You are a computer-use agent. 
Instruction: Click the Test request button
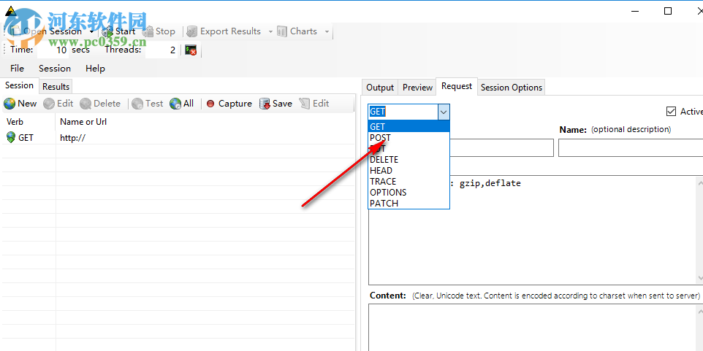[x=148, y=104]
